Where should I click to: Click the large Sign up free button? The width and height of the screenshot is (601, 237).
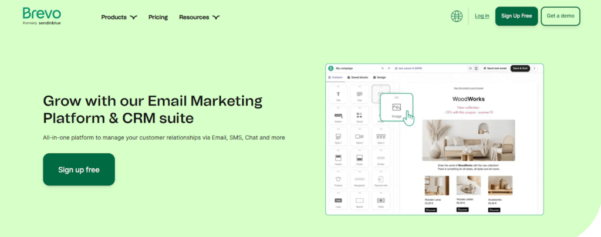click(x=79, y=170)
